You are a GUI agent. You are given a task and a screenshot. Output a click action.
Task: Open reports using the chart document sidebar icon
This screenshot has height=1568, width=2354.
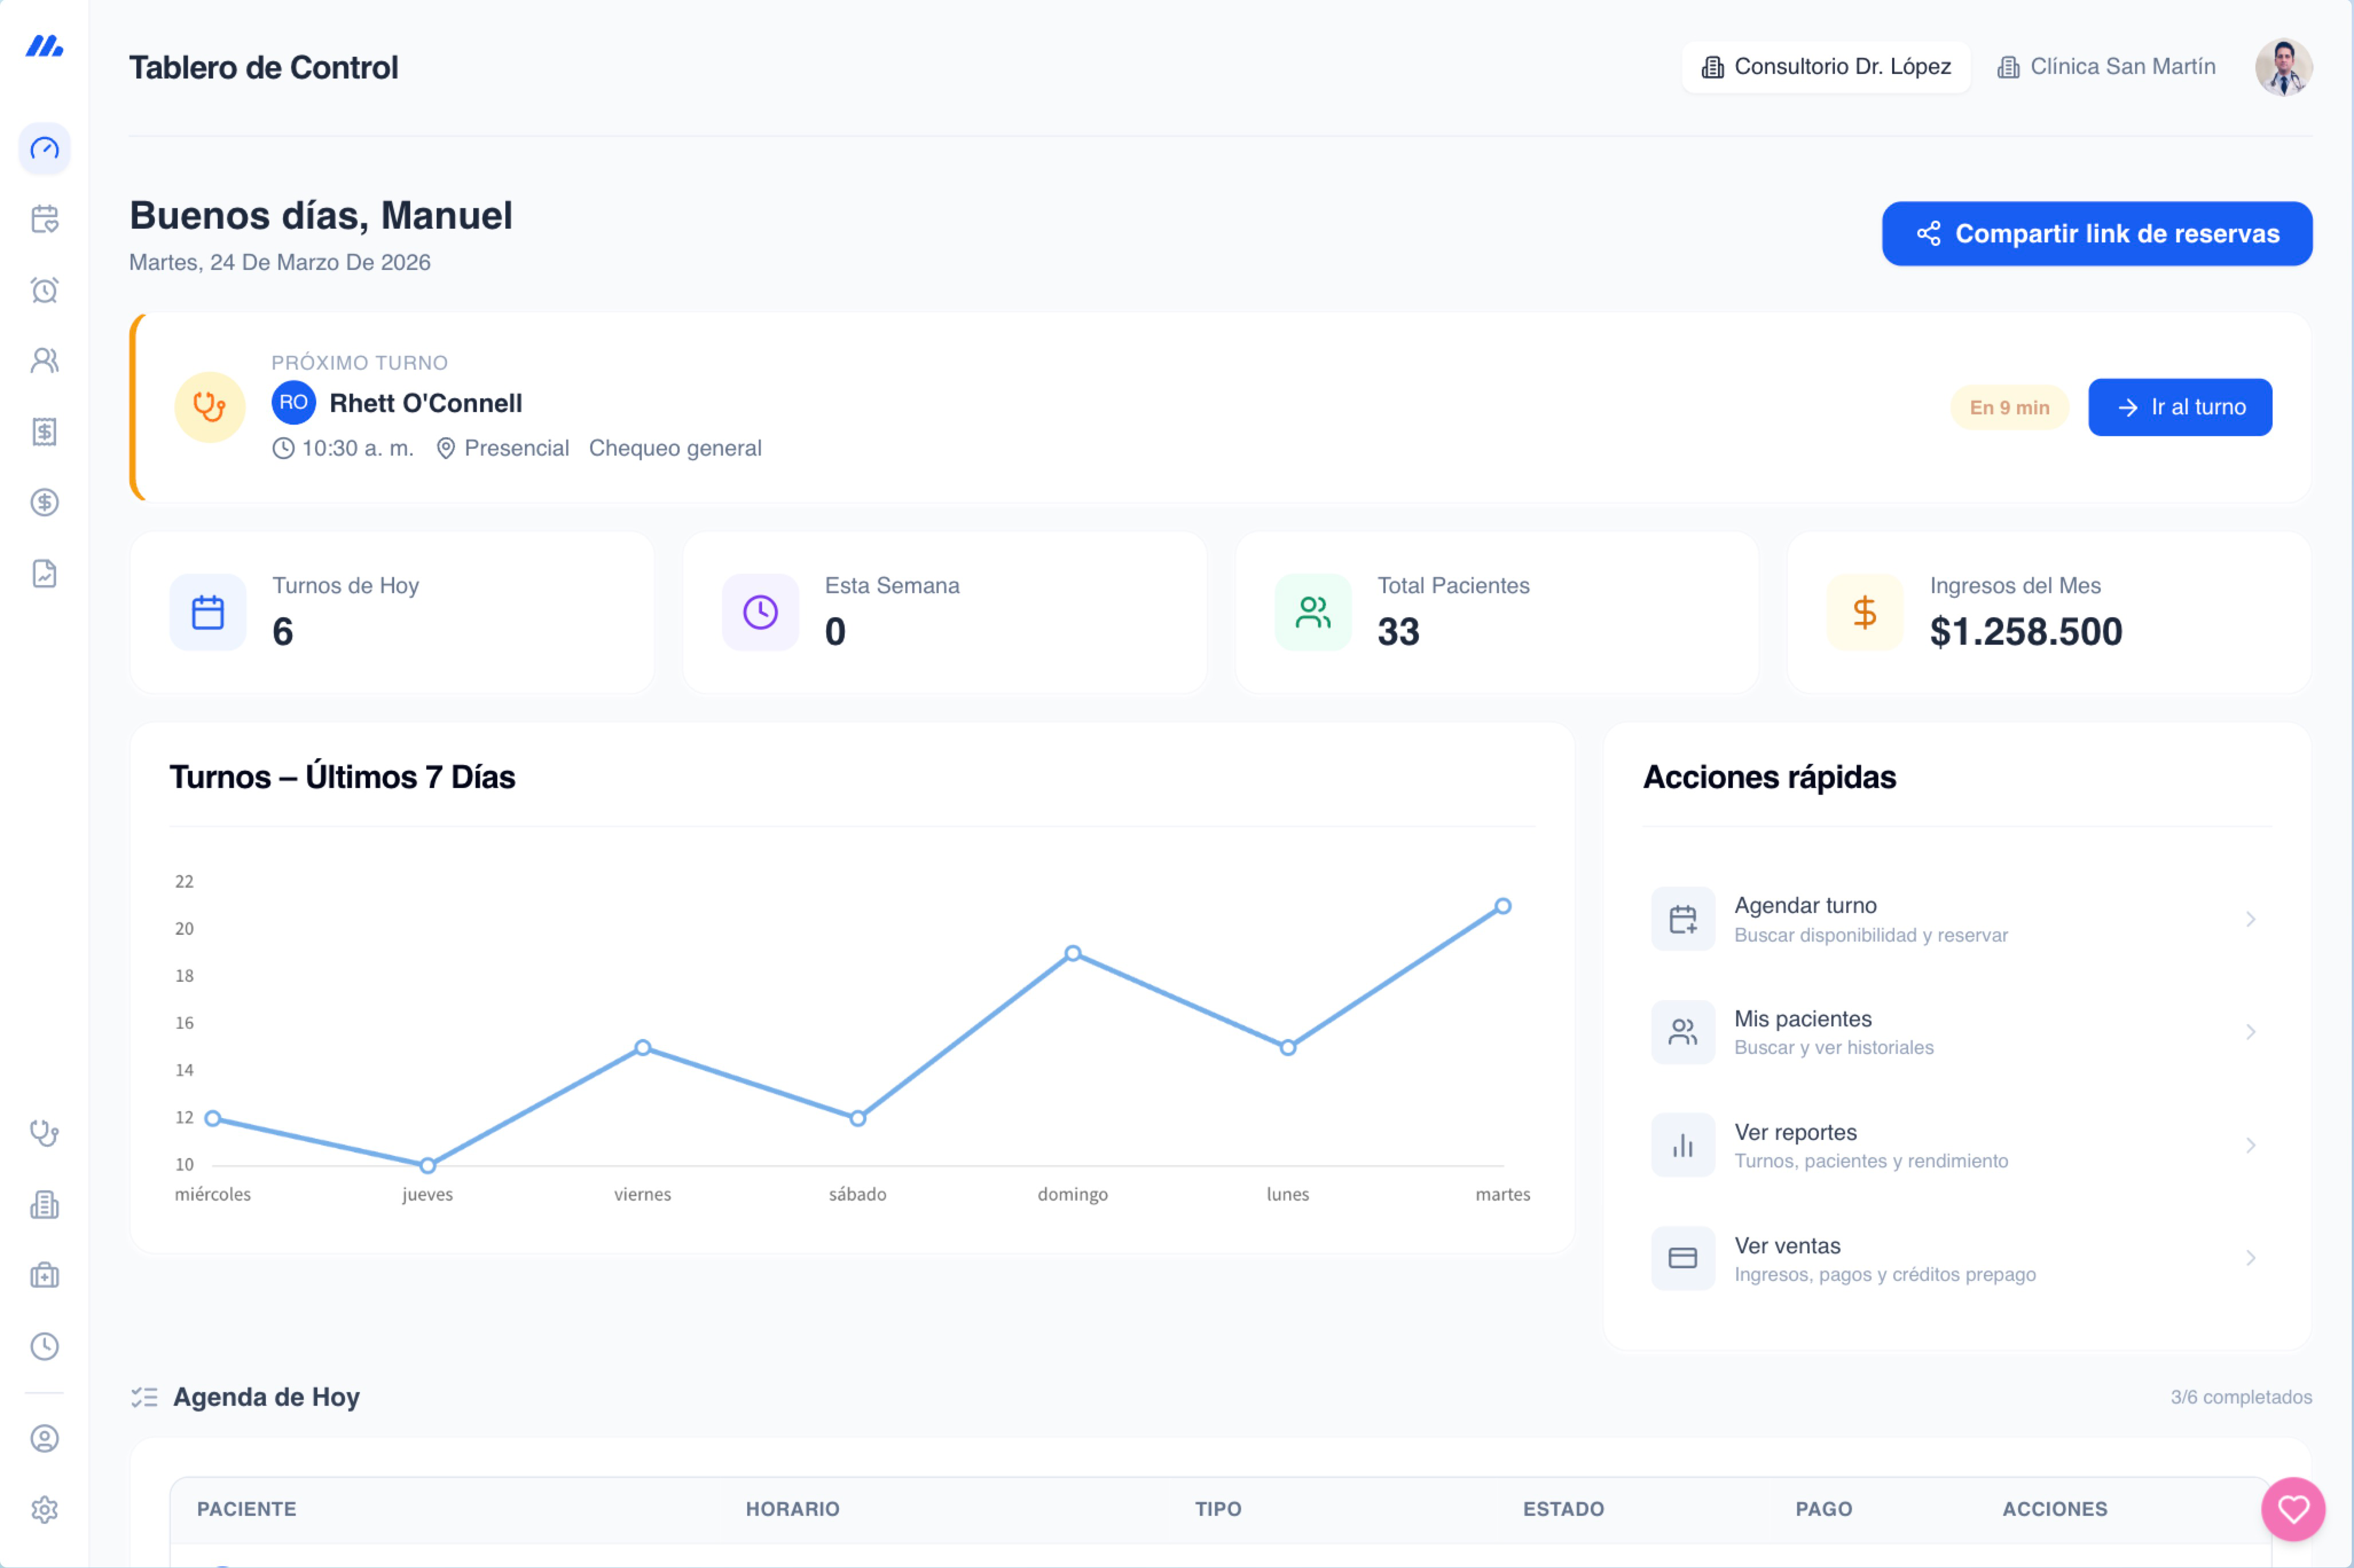pyautogui.click(x=45, y=573)
